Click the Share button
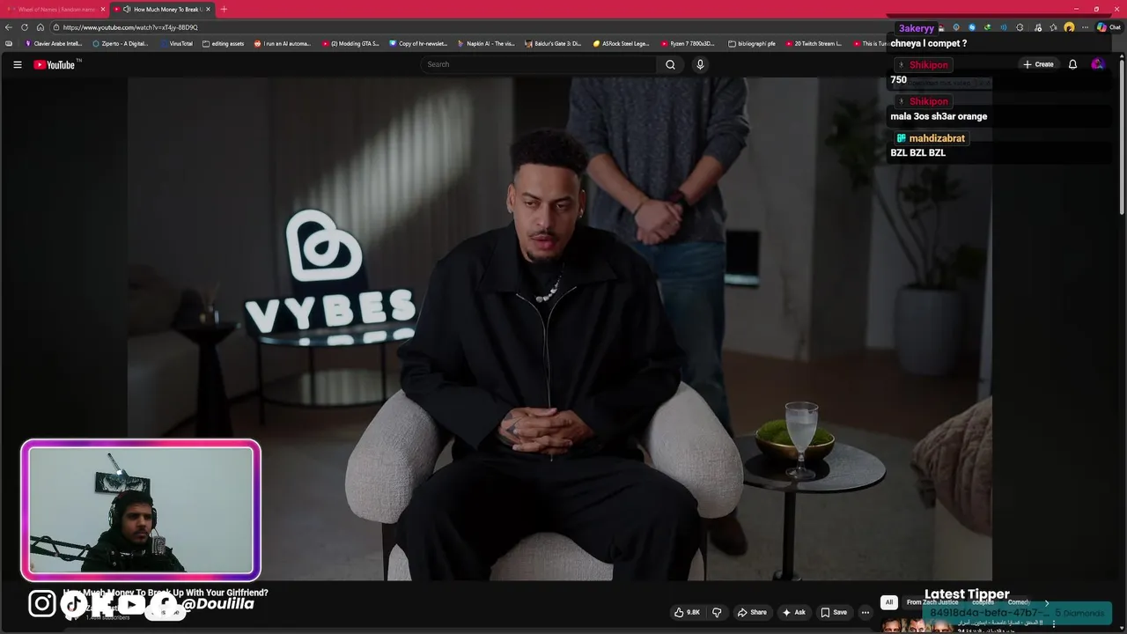The image size is (1127, 634). (x=752, y=612)
